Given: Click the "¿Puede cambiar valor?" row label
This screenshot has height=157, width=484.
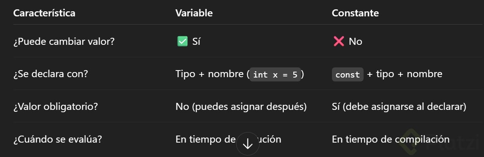Looking at the screenshot, I should [x=64, y=41].
